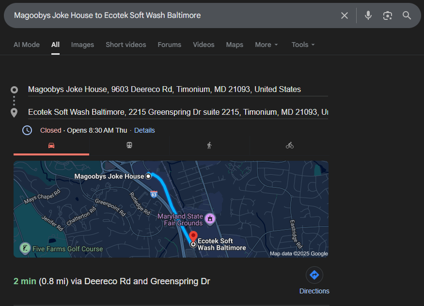
Task: Click the Five Farms Golf Course marker
Action: click(24, 248)
